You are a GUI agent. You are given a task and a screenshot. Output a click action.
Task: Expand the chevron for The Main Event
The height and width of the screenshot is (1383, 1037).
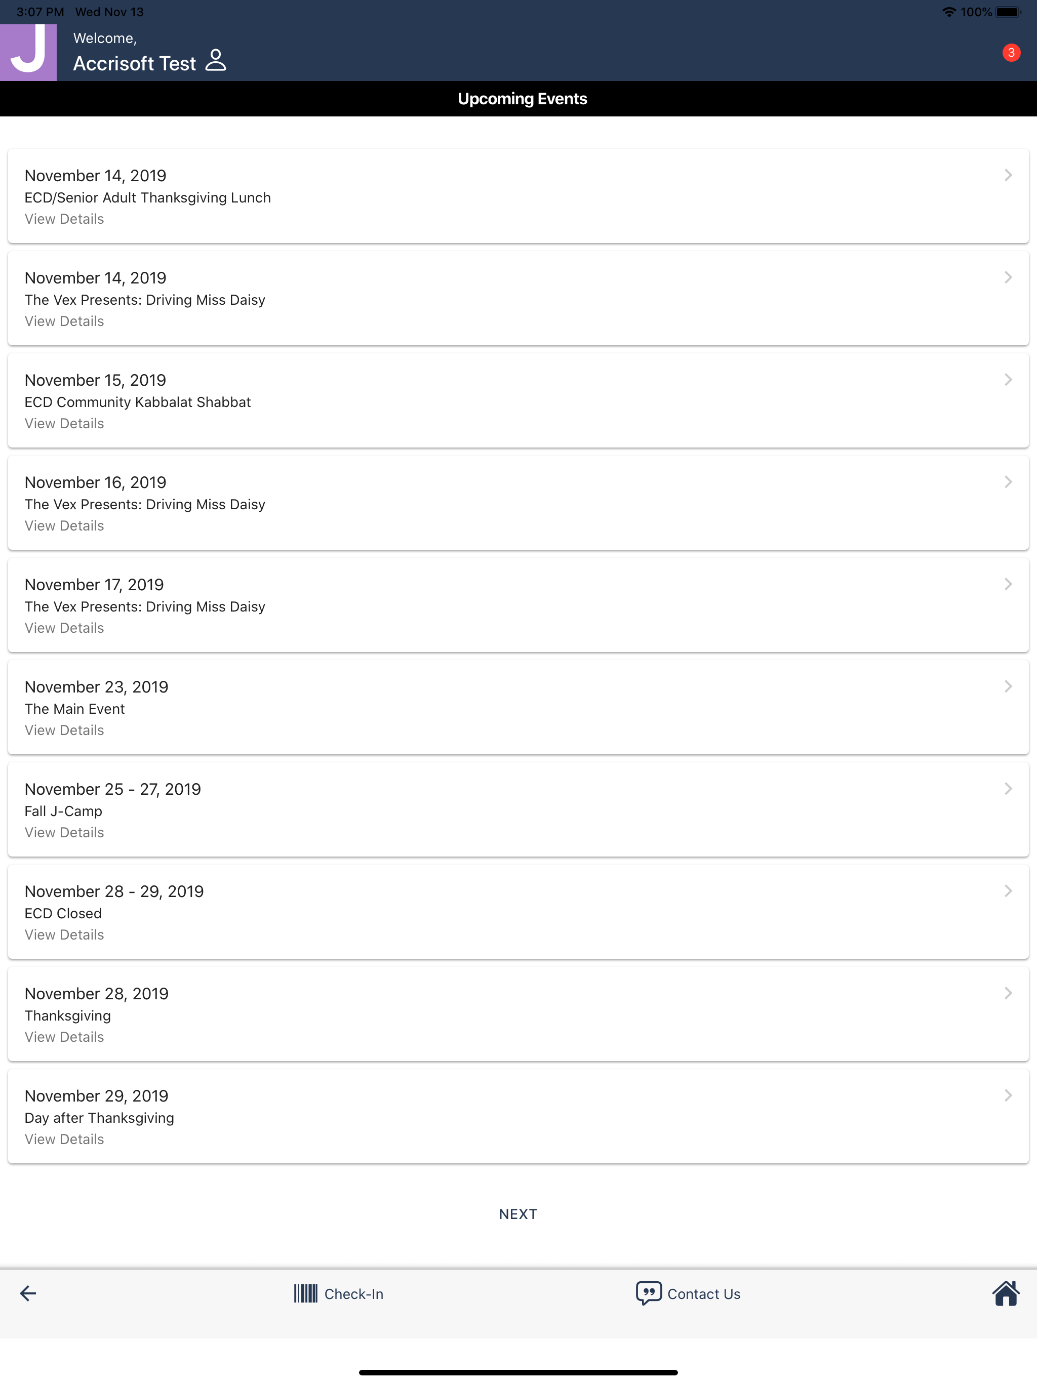(x=1008, y=686)
